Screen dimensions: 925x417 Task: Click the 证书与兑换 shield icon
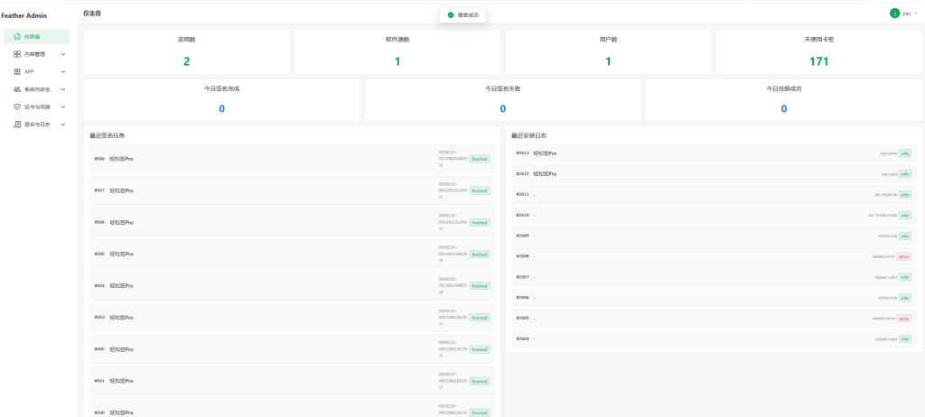(x=17, y=107)
